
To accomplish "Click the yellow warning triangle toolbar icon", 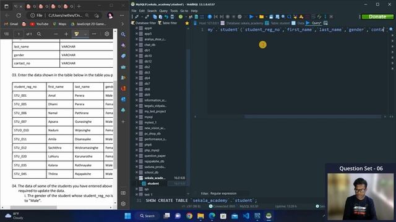I will (x=301, y=17).
